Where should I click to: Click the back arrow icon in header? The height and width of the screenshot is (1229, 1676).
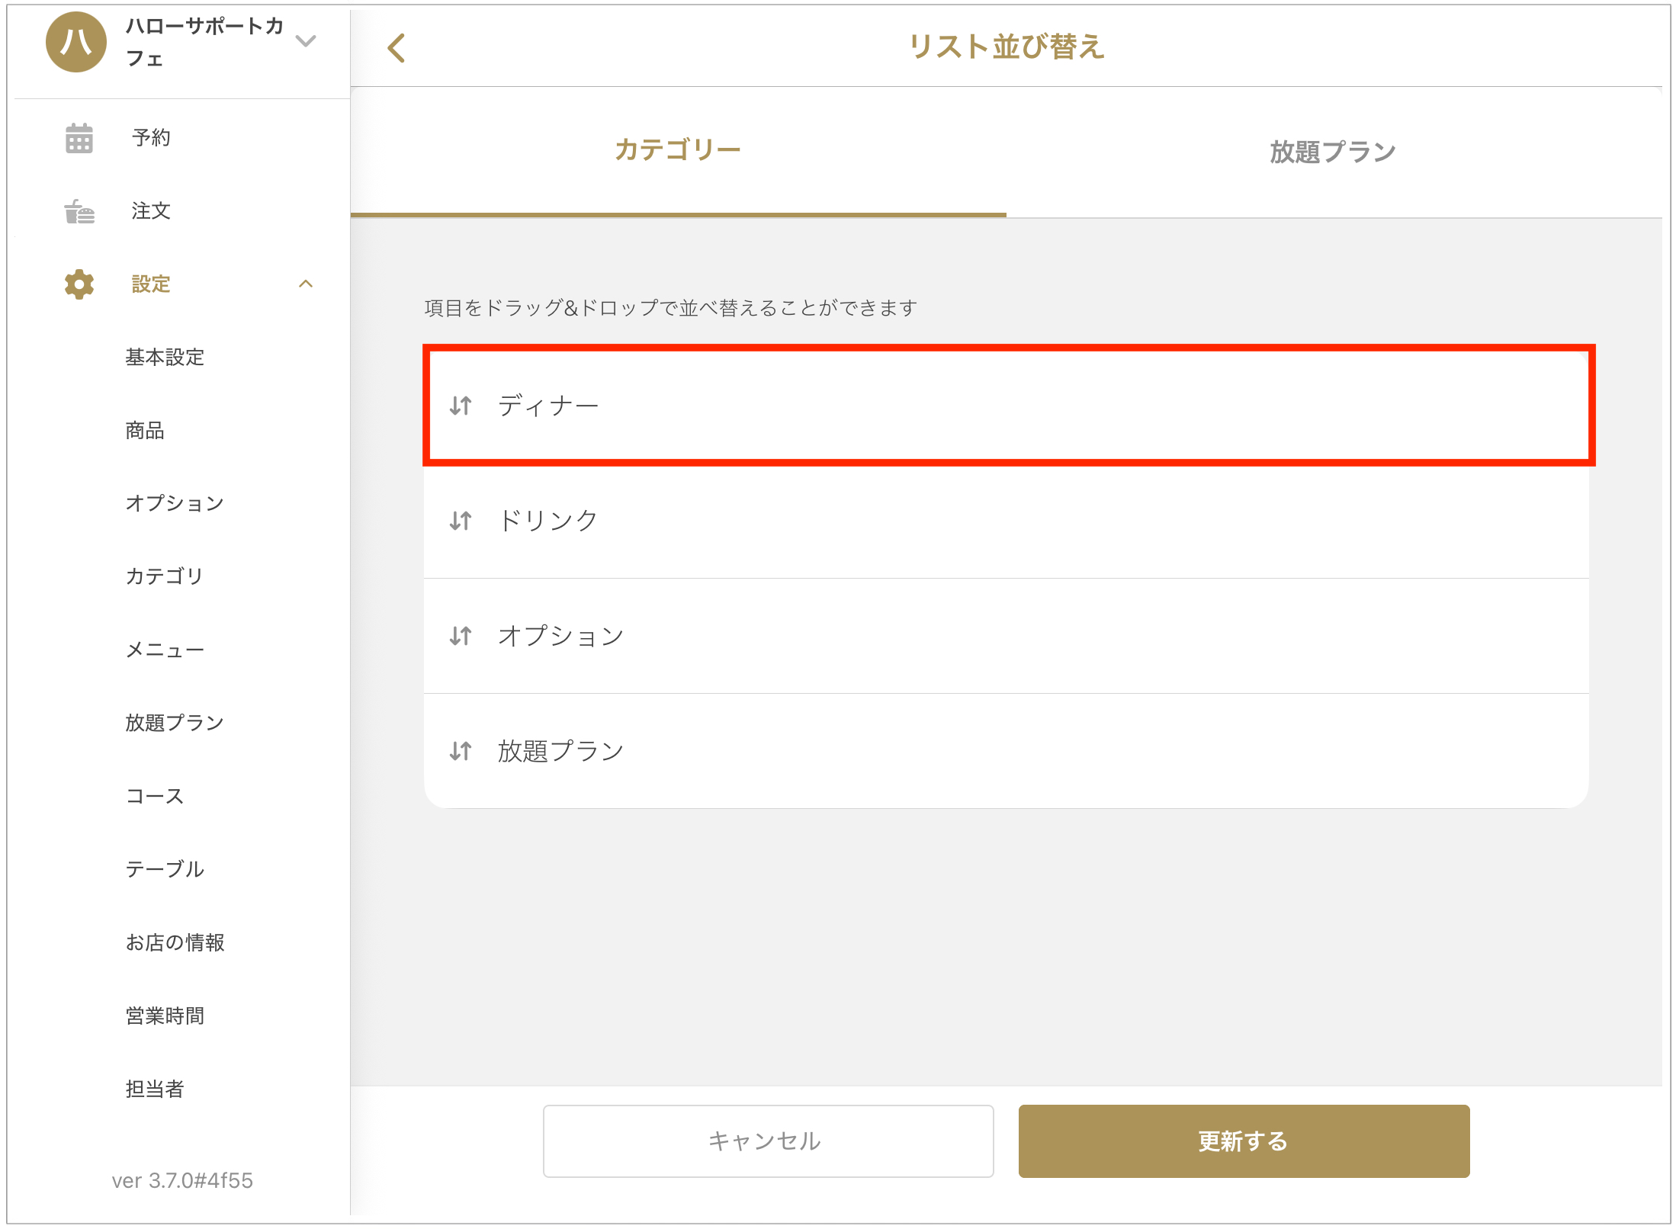pyautogui.click(x=397, y=48)
